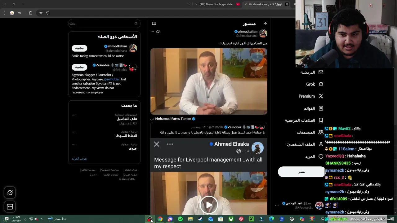Open options for trend القطط السوداء
The width and height of the screenshot is (397, 223).
pos(74,132)
